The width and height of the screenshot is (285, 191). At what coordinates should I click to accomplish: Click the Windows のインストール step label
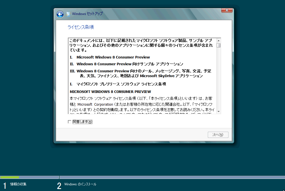click(80, 184)
